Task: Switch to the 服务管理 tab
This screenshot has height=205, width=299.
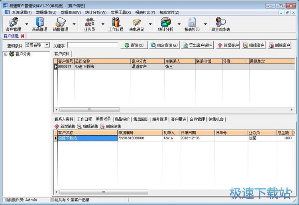Action: [x=159, y=119]
